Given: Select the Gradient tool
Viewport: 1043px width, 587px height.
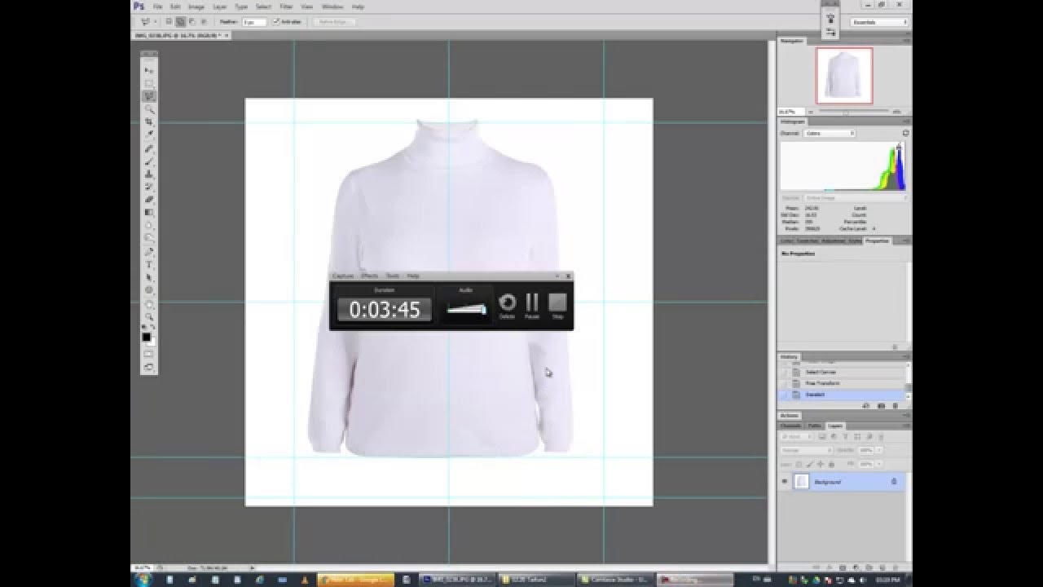Looking at the screenshot, I should 149,213.
